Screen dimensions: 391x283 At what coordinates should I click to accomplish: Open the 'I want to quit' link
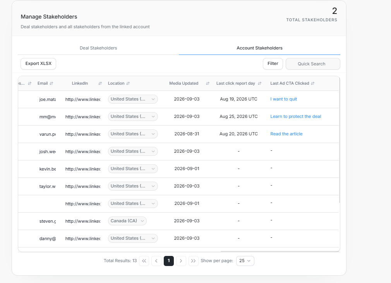click(x=283, y=99)
